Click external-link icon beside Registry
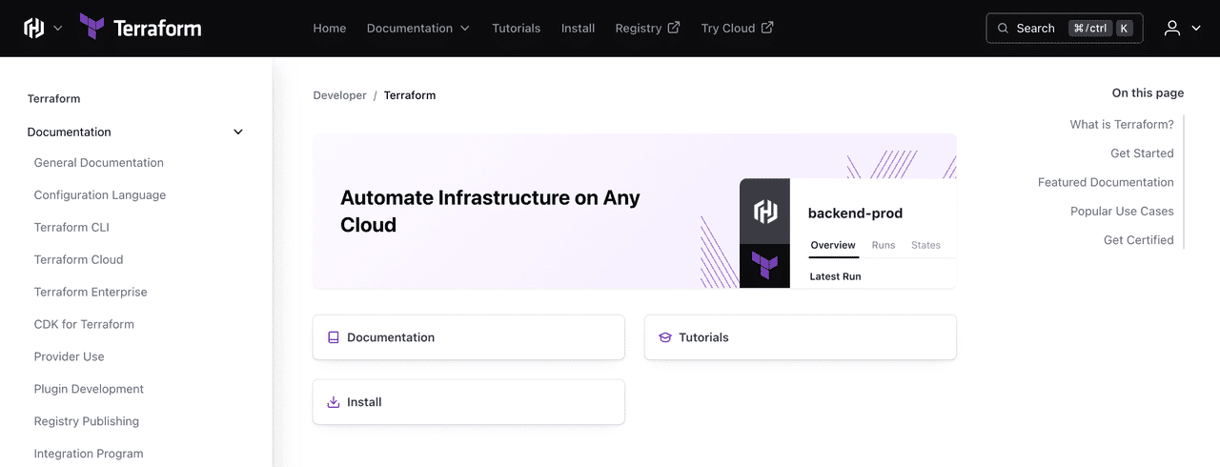The height and width of the screenshot is (467, 1220). tap(674, 28)
